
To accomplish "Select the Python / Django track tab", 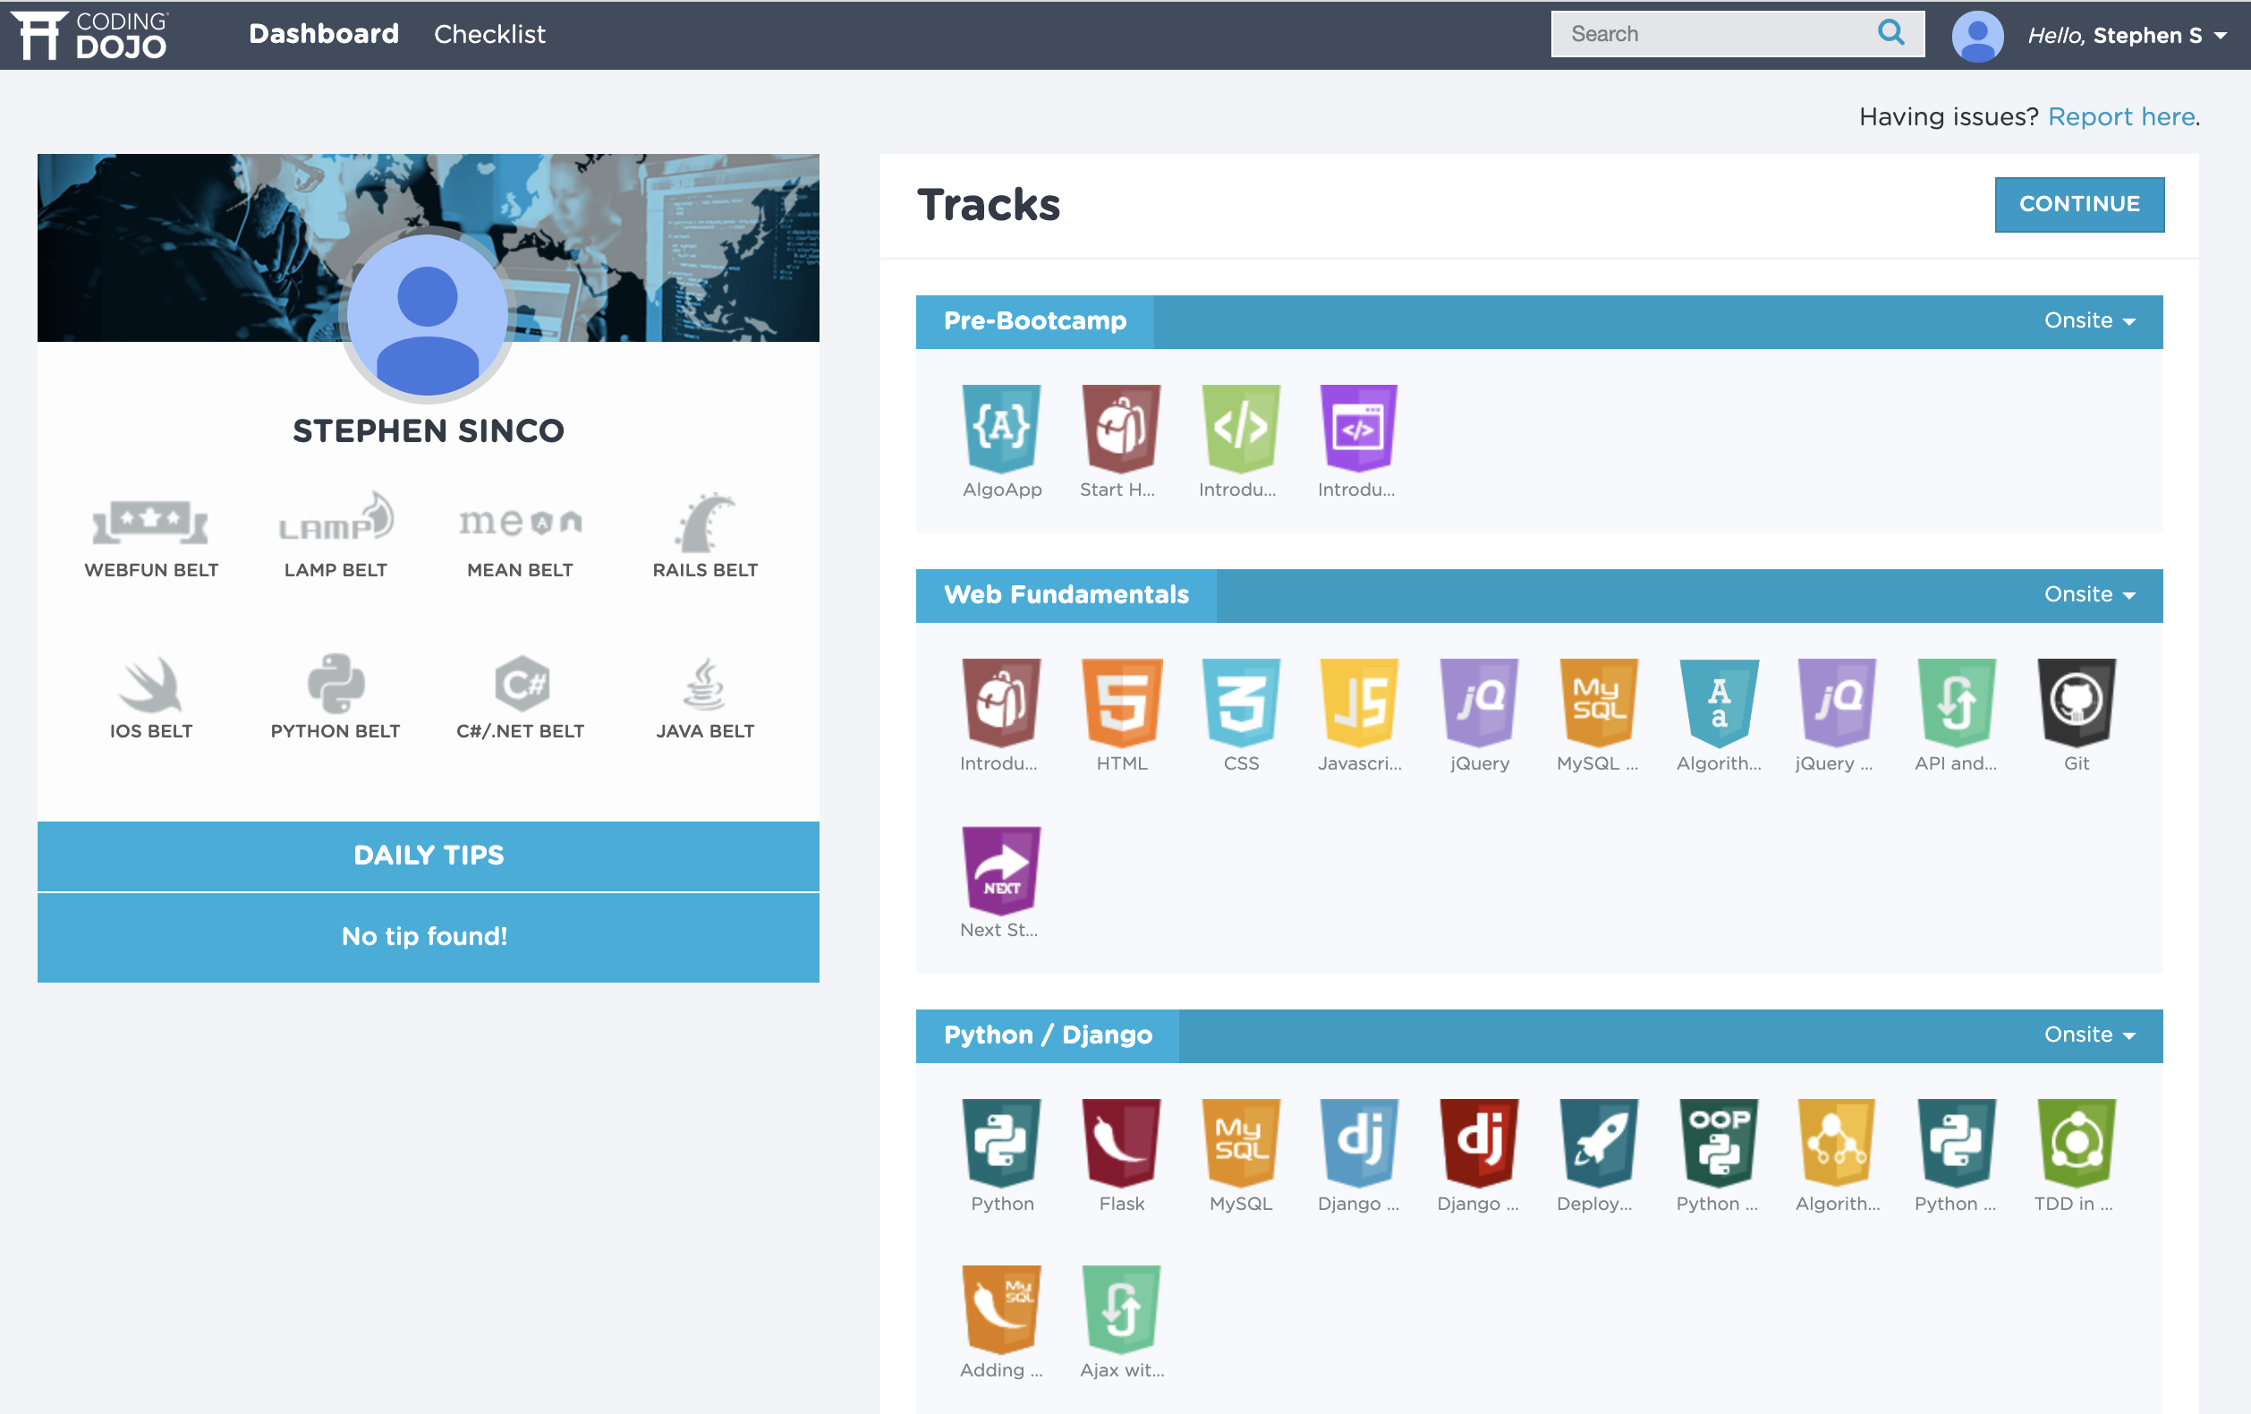I will (1047, 1035).
